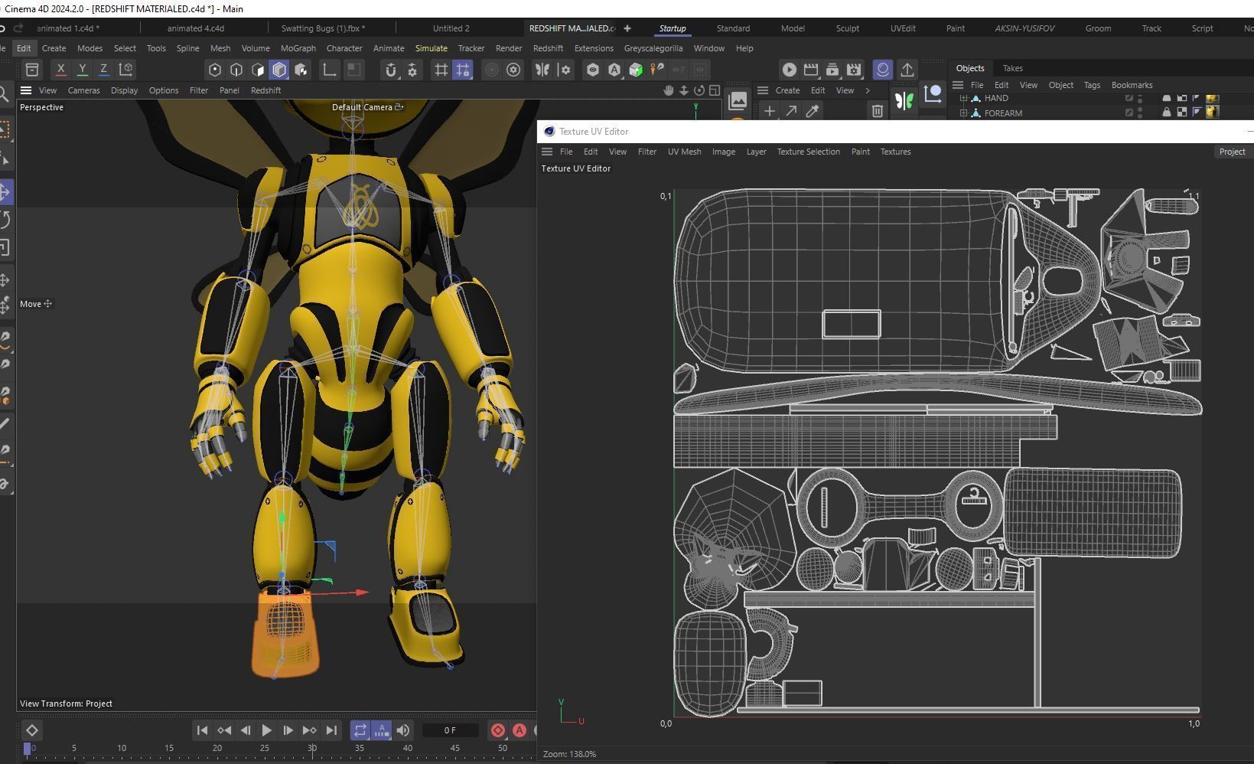The image size is (1254, 764).
Task: Click the material eyedropper icon
Action: click(x=813, y=111)
